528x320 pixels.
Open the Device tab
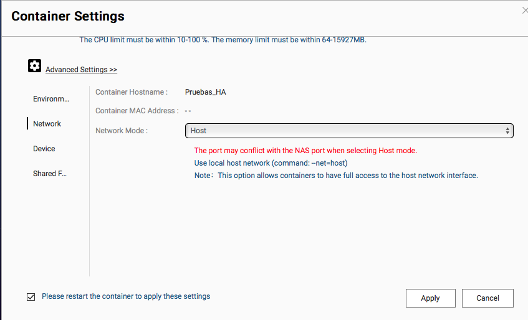44,149
